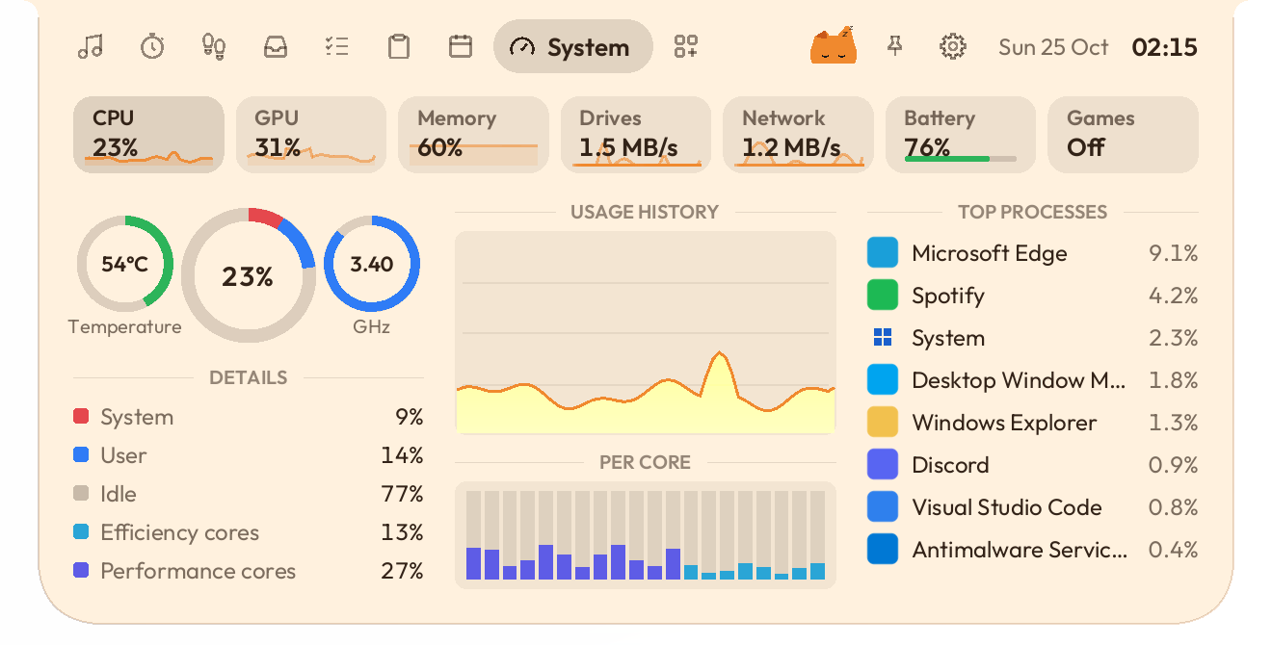Click the Performance cores 27% value
This screenshot has height=645, width=1272.
tap(402, 571)
